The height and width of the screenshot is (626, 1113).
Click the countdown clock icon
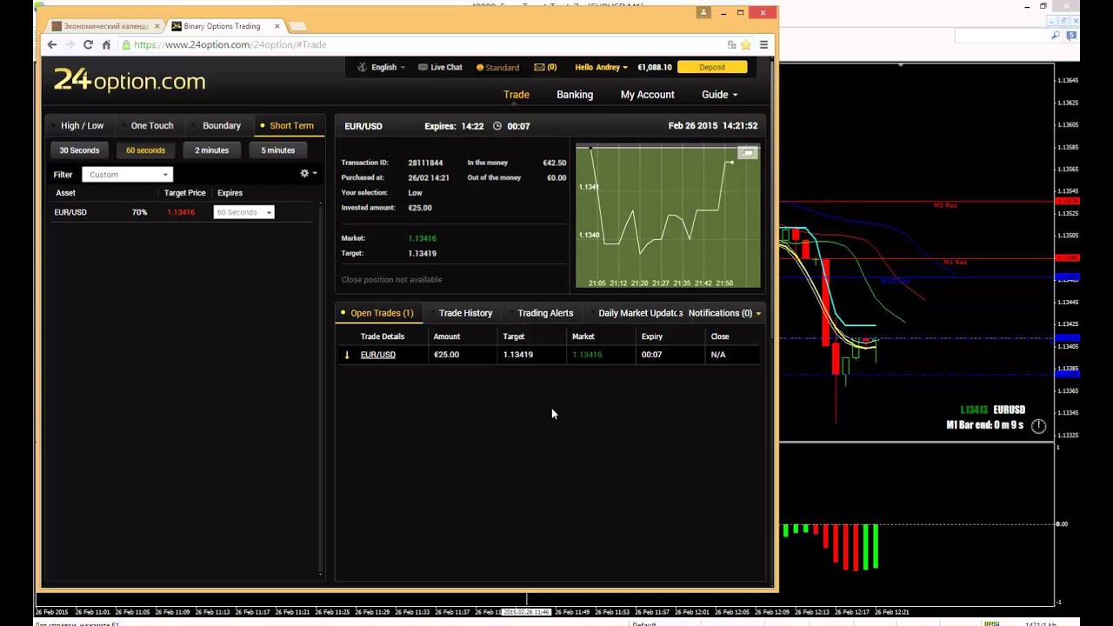[497, 126]
